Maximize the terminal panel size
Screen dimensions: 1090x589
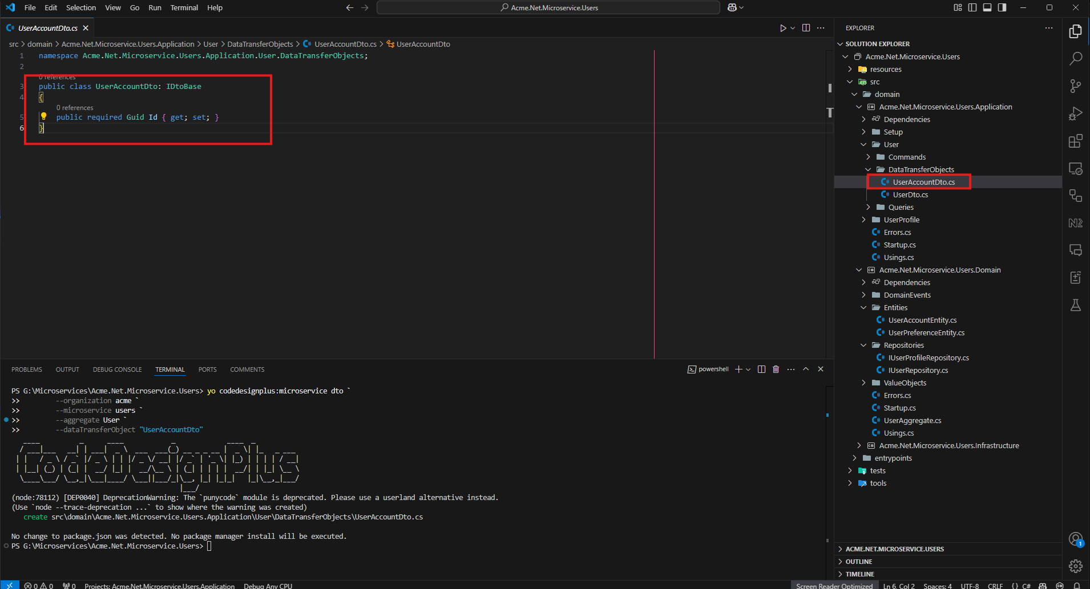pos(806,369)
